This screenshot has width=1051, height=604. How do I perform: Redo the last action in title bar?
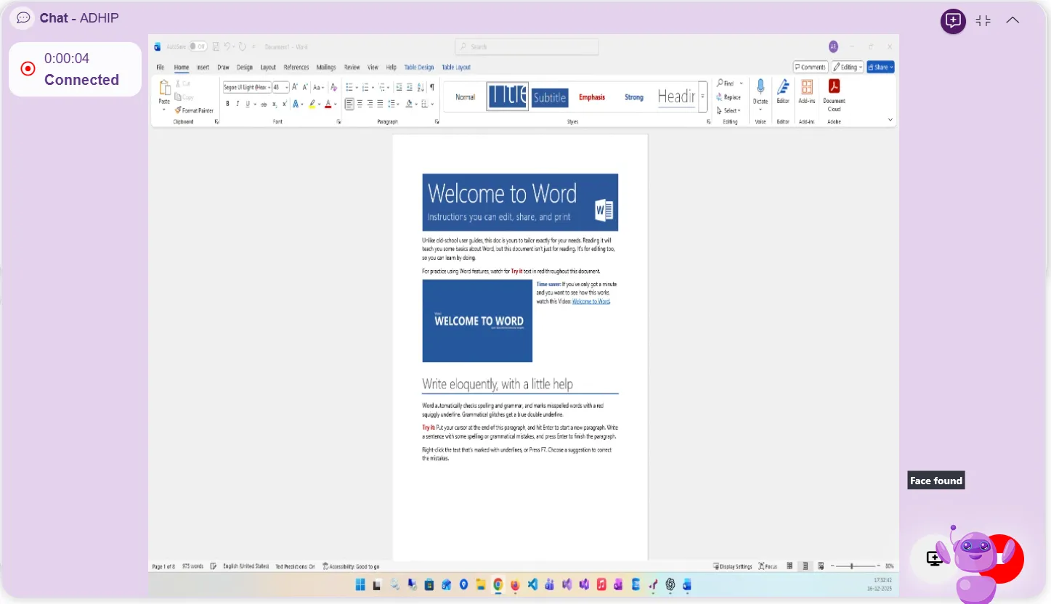click(243, 46)
